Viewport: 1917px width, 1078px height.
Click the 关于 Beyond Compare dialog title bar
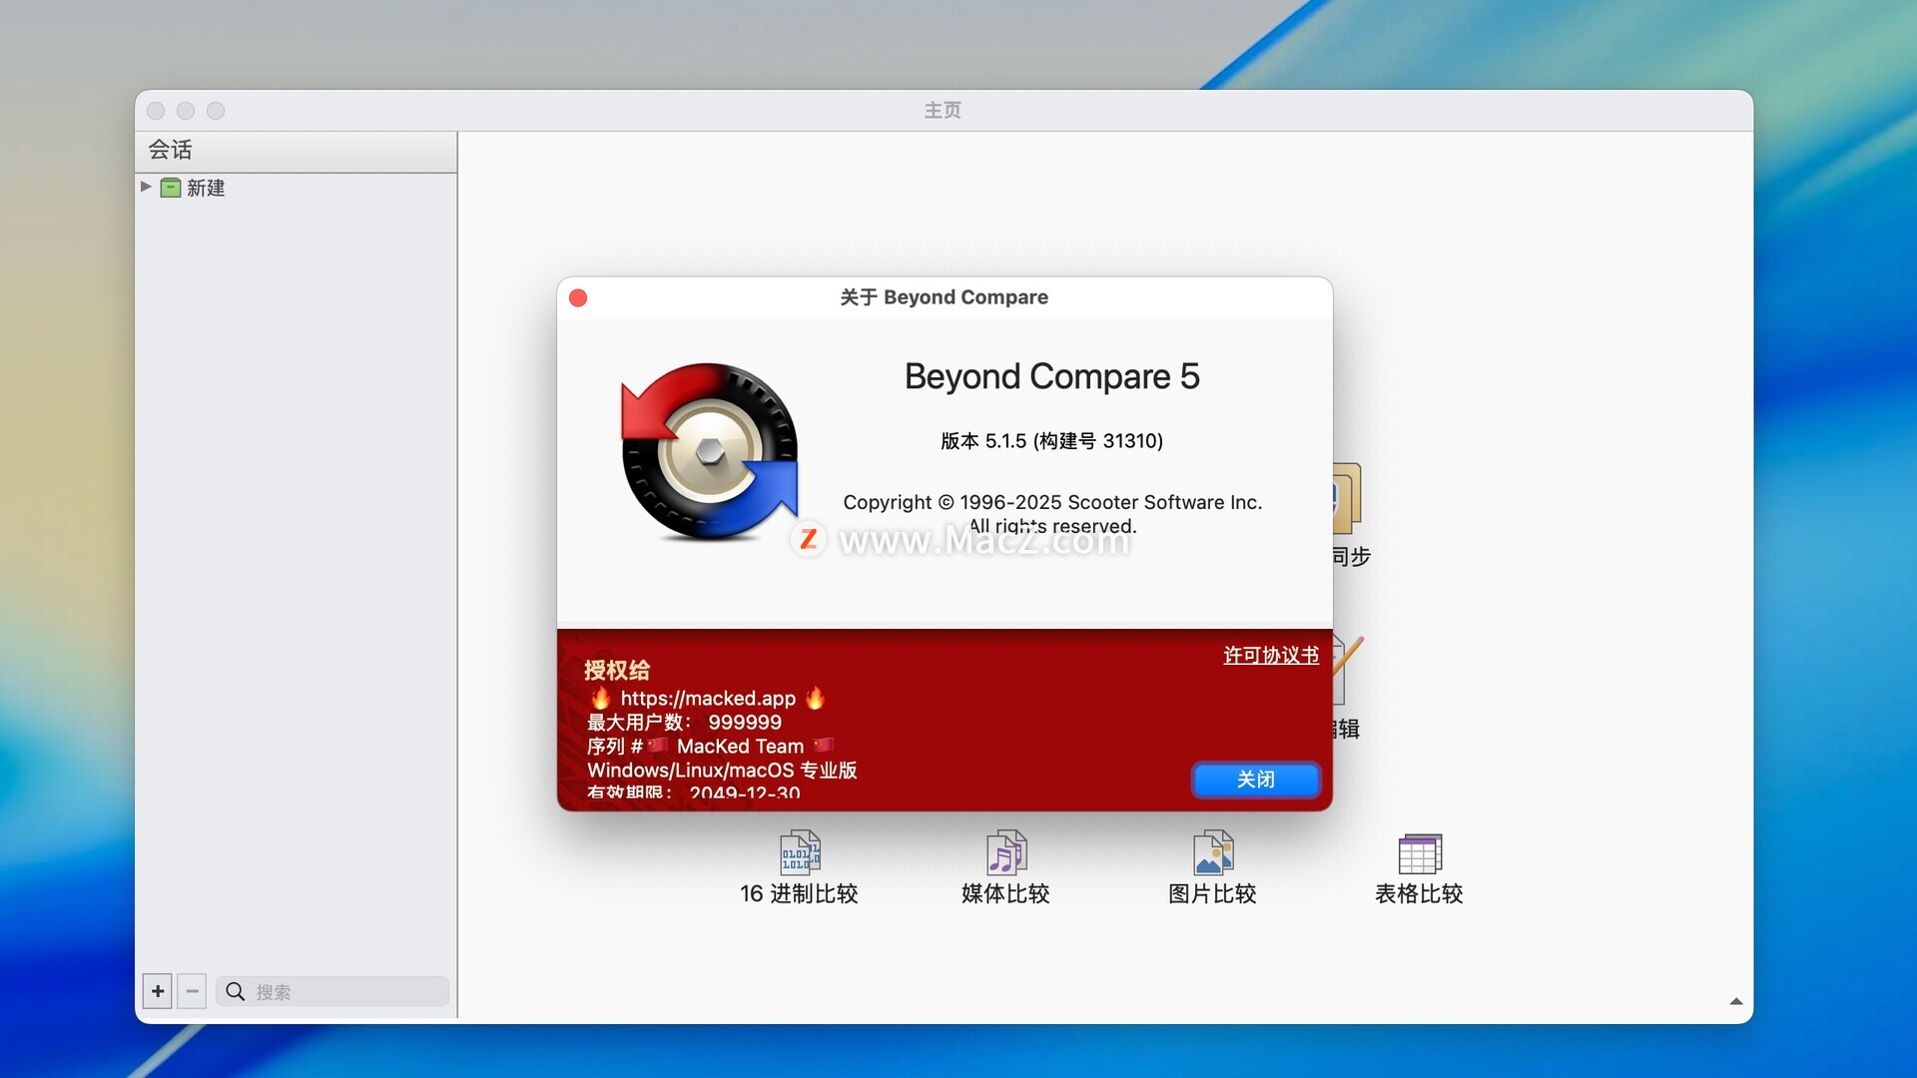944,297
